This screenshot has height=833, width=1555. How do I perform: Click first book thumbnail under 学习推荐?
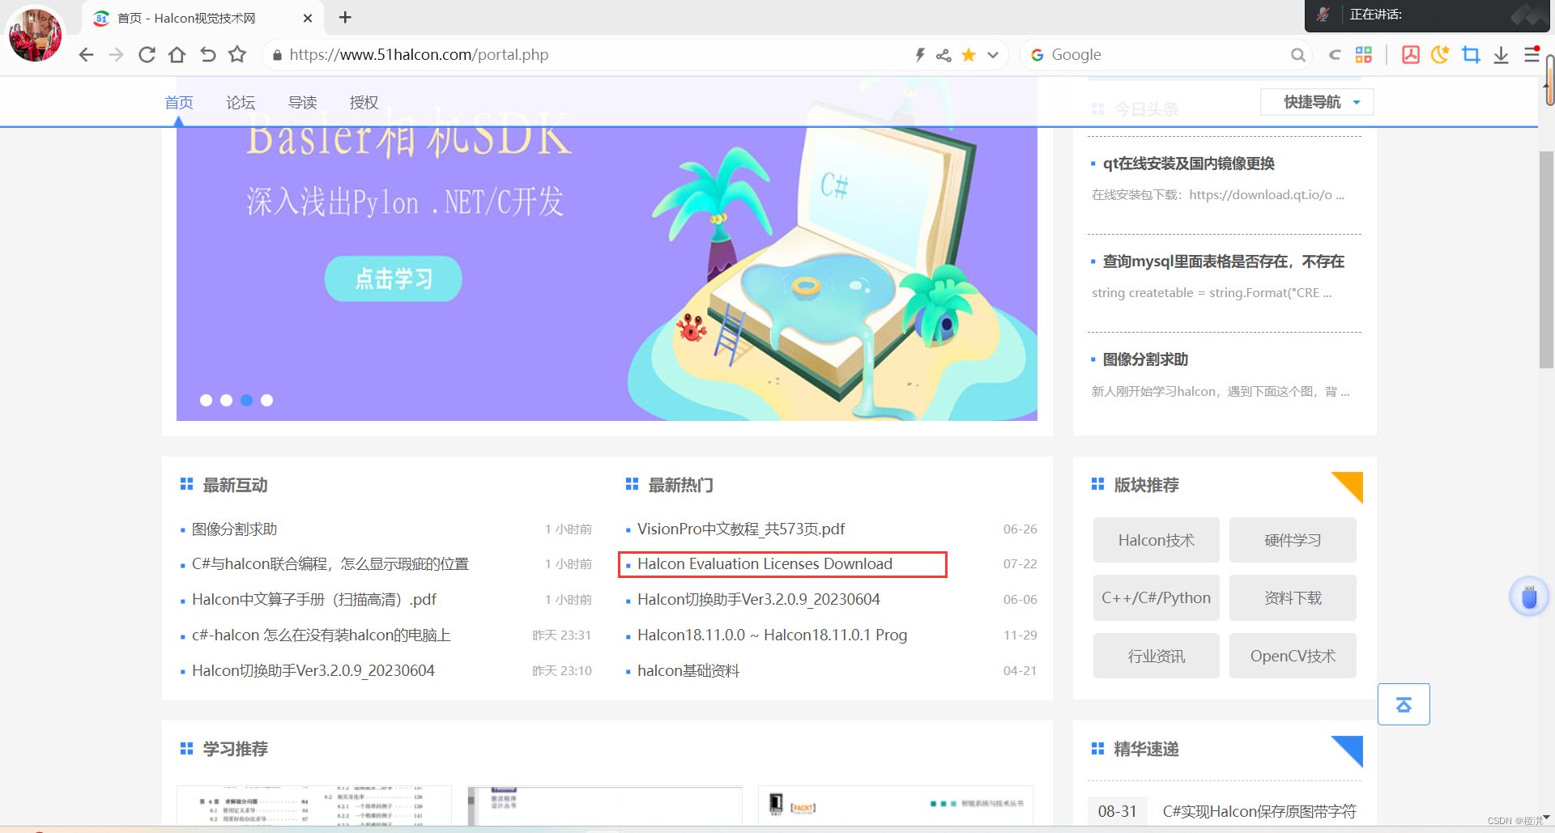(x=314, y=806)
